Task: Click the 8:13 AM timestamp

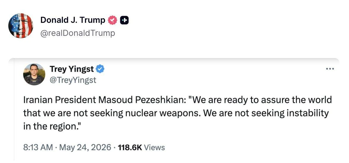Action: (x=38, y=147)
